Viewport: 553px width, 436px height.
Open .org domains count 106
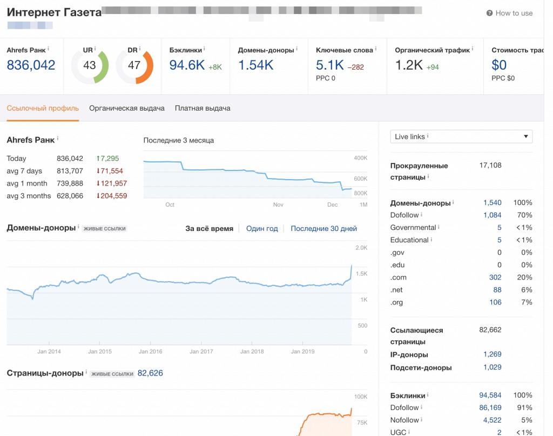pos(496,302)
